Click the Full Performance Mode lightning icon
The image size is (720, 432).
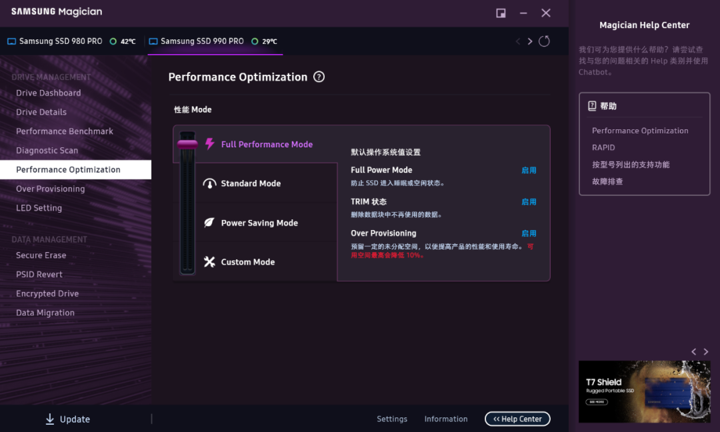click(209, 144)
